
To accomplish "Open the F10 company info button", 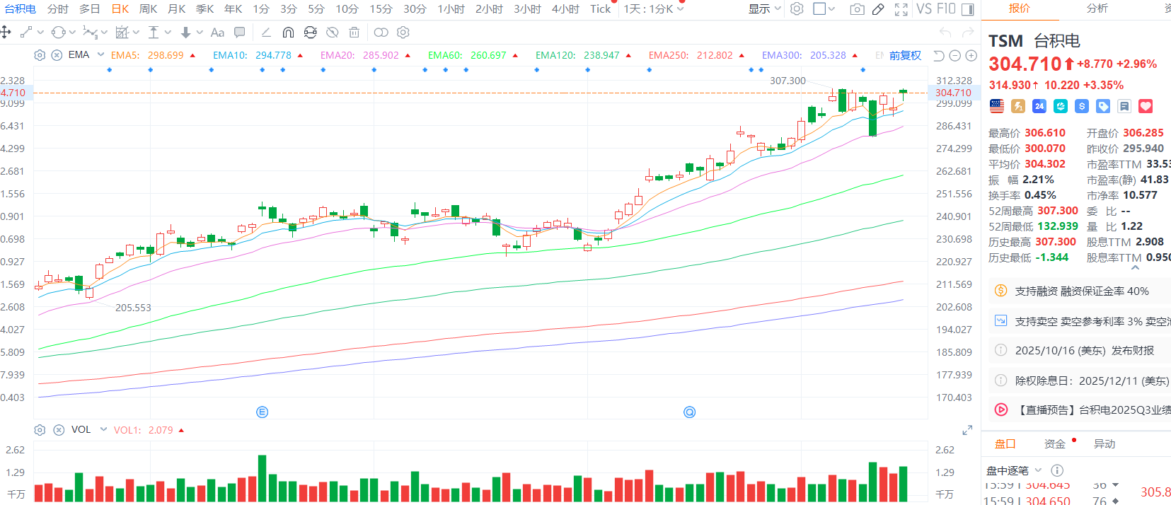I will click(x=946, y=8).
